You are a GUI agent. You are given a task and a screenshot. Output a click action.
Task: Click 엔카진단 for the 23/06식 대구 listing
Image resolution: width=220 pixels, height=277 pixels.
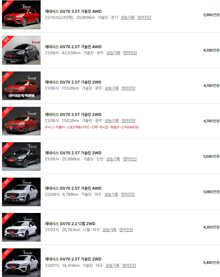[x=128, y=194]
